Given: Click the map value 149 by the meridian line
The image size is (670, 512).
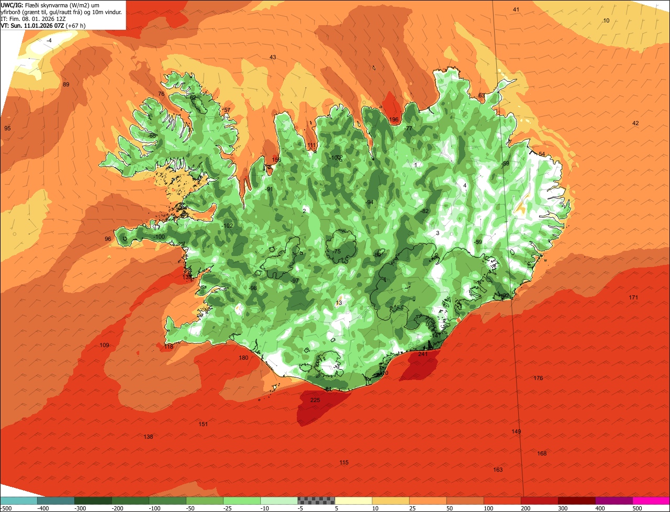Looking at the screenshot, I should click(x=516, y=431).
